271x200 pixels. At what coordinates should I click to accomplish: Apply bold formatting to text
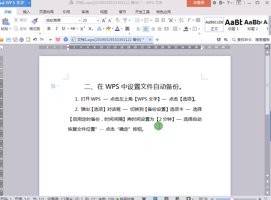pyautogui.click(x=49, y=28)
